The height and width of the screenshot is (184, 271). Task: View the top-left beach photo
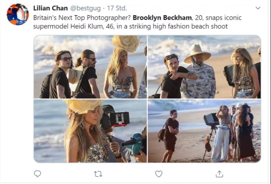90,67
